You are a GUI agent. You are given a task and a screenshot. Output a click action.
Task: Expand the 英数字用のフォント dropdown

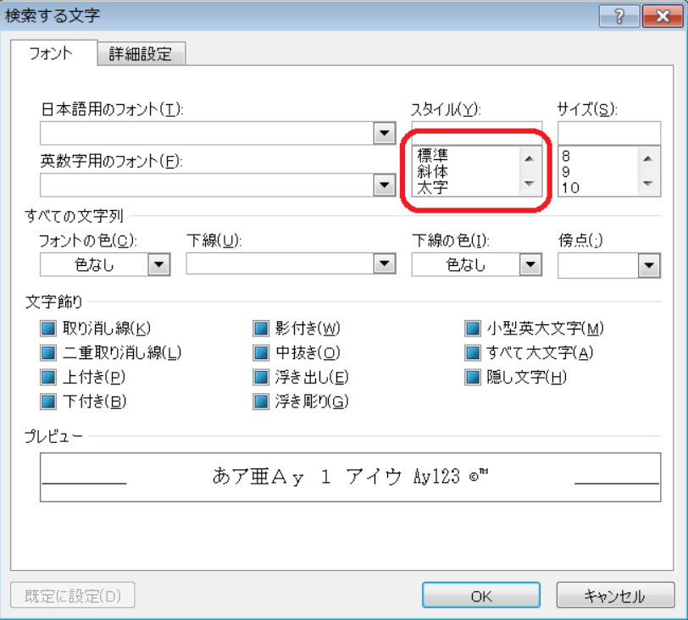(x=385, y=184)
